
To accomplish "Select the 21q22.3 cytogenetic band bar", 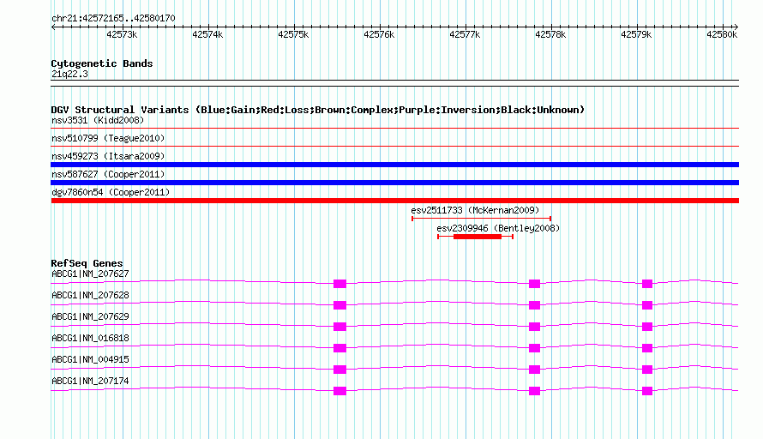I will coord(394,83).
